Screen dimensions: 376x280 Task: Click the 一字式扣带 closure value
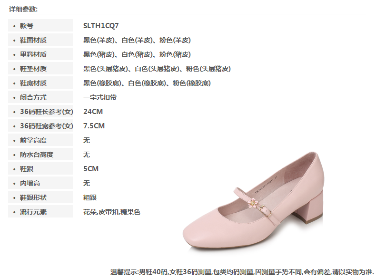tap(100, 97)
